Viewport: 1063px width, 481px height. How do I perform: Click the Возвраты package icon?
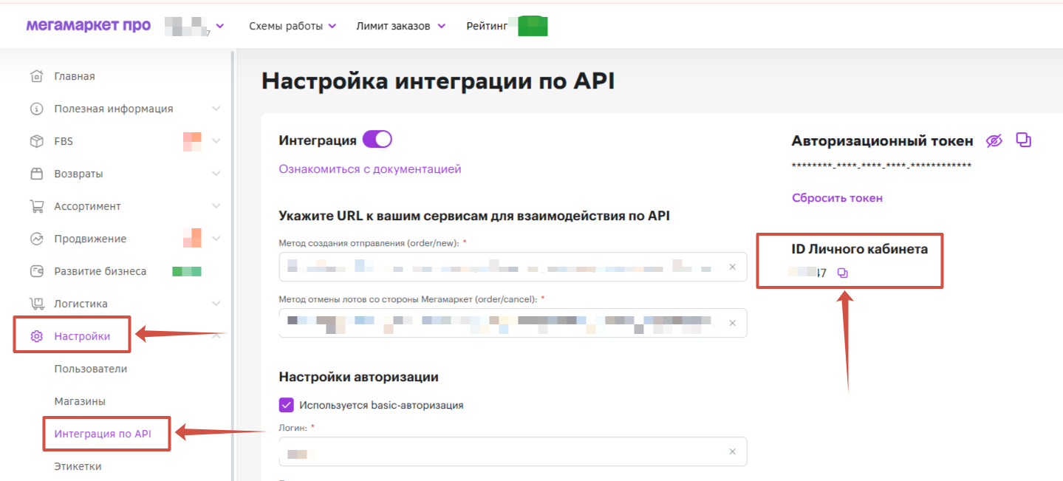(x=36, y=174)
